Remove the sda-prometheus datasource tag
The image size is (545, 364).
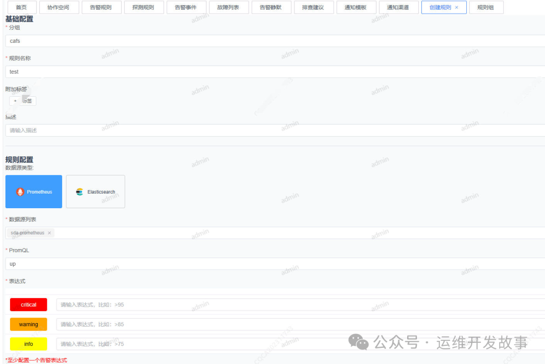coord(49,233)
